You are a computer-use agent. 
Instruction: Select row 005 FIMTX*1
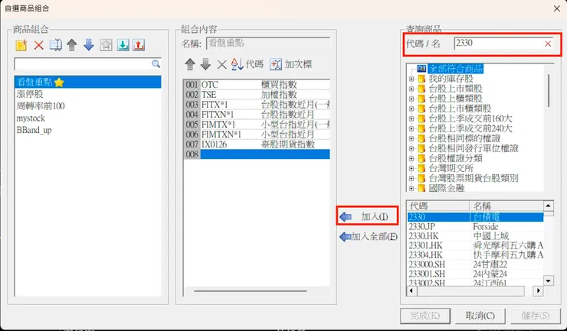[x=257, y=125]
